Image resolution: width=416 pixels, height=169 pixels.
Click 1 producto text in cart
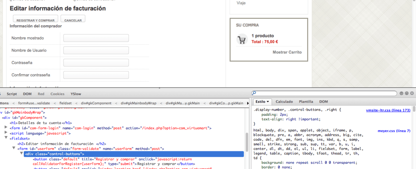[263, 36]
